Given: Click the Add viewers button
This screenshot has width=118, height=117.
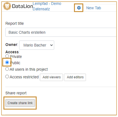Looking at the screenshot, I should (x=51, y=77).
